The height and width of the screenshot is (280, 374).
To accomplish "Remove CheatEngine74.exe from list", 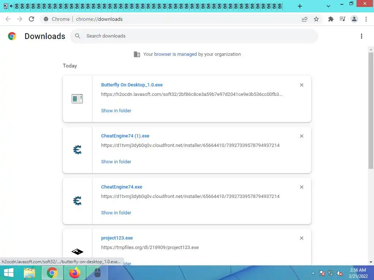I will tap(301, 187).
